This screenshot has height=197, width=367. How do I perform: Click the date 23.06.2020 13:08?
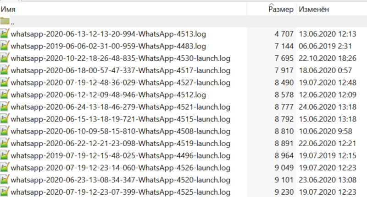point(328,180)
